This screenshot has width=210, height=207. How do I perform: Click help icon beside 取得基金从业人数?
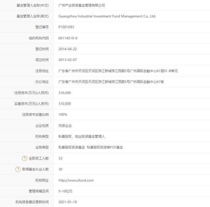pos(18,169)
